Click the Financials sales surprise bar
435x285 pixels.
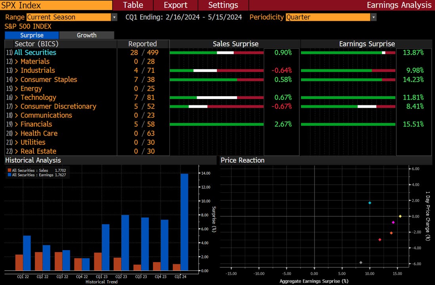tap(216, 124)
